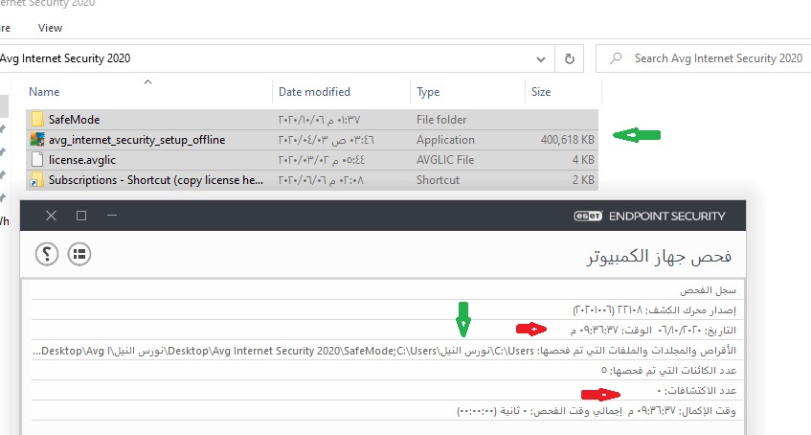The height and width of the screenshot is (435, 811).
Task: Click the ESET help question mark icon
Action: coord(48,254)
